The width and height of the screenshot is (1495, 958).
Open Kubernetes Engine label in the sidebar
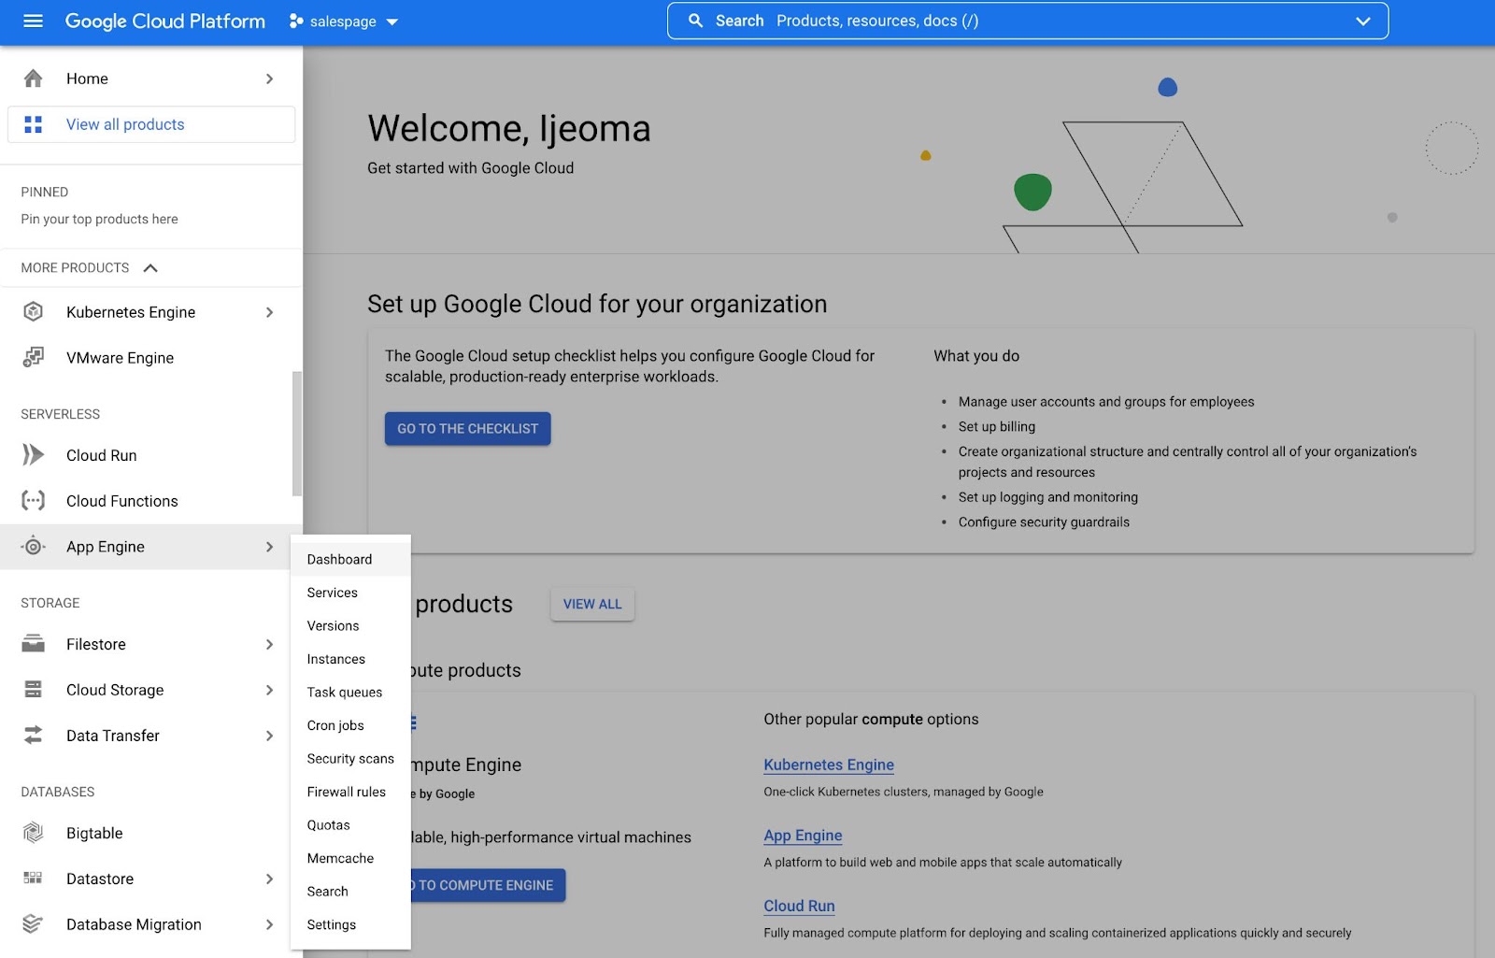131,312
